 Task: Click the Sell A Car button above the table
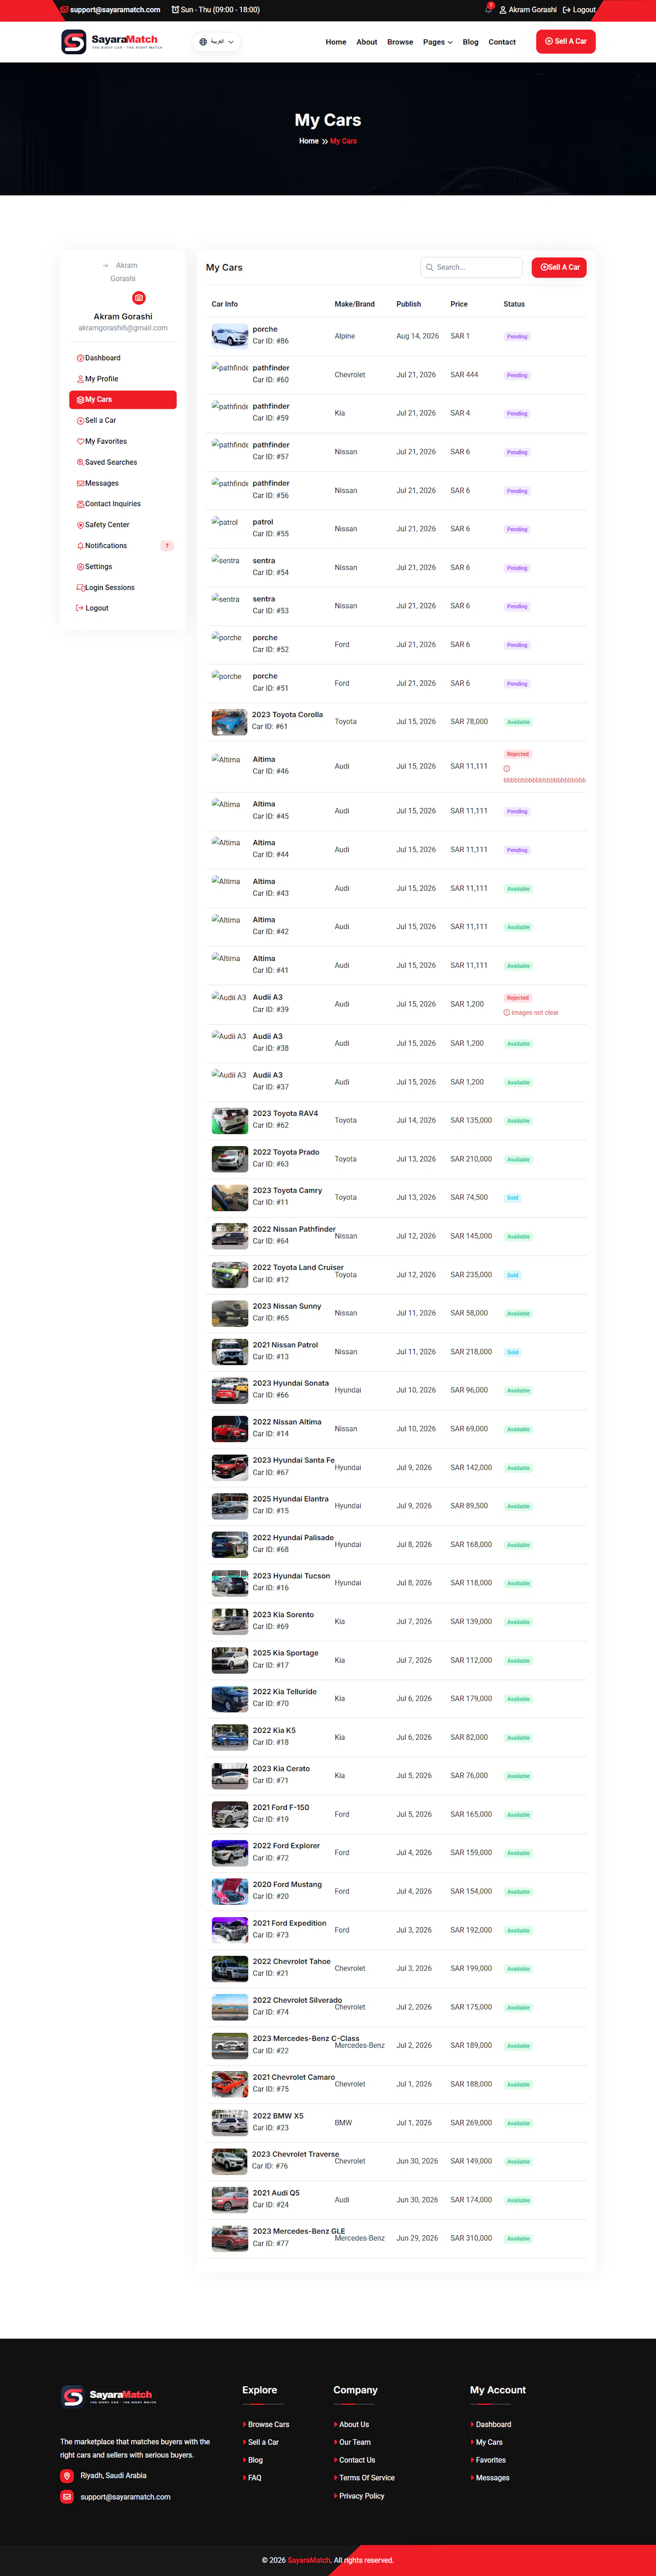[x=559, y=267]
